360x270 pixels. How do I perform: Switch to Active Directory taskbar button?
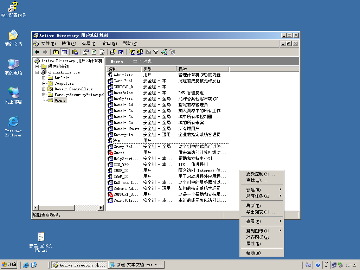click(x=79, y=265)
